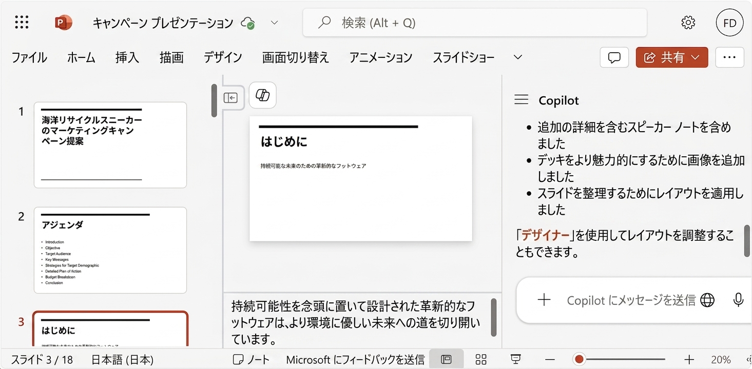Switch to normal view icon
This screenshot has height=369, width=752.
tap(446, 359)
